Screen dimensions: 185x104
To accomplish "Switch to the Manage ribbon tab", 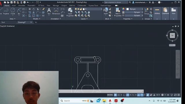I will 56,5.
